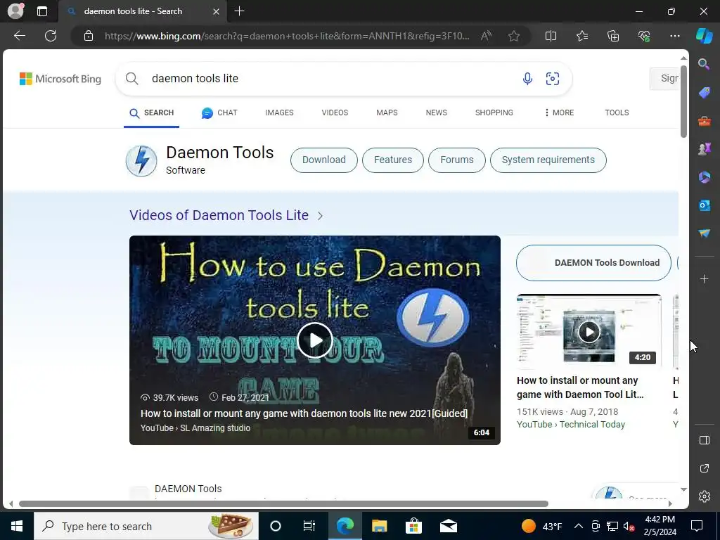View site information lock icon
The width and height of the screenshot is (720, 540).
[89, 36]
